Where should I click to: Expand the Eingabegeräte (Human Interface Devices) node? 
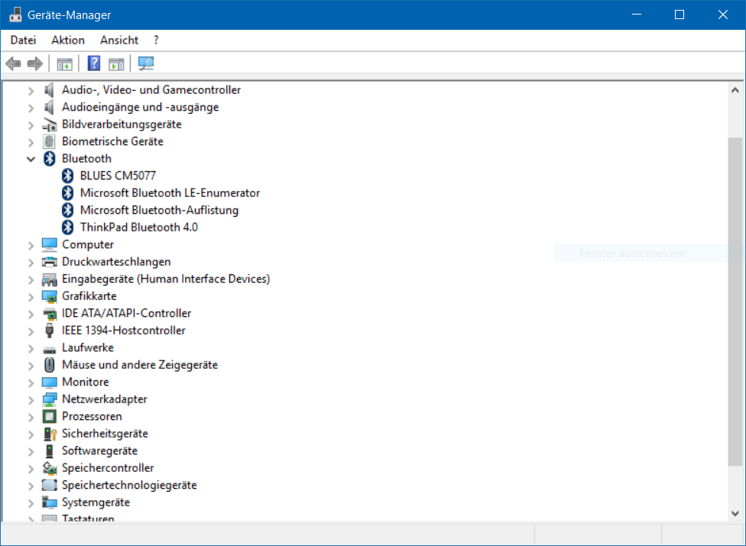[31, 279]
